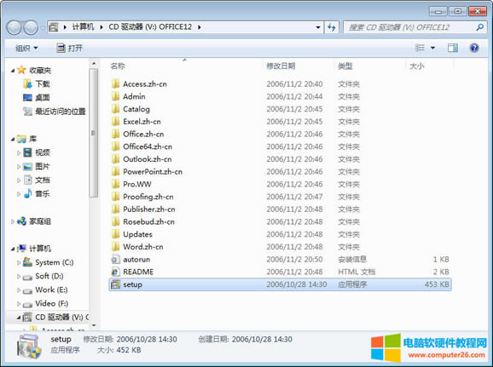The height and width of the screenshot is (367, 493).
Task: Collapse the 库 libraries tree node
Action: (13, 139)
